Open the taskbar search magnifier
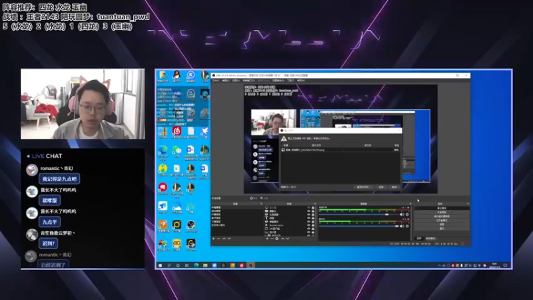 169,265
